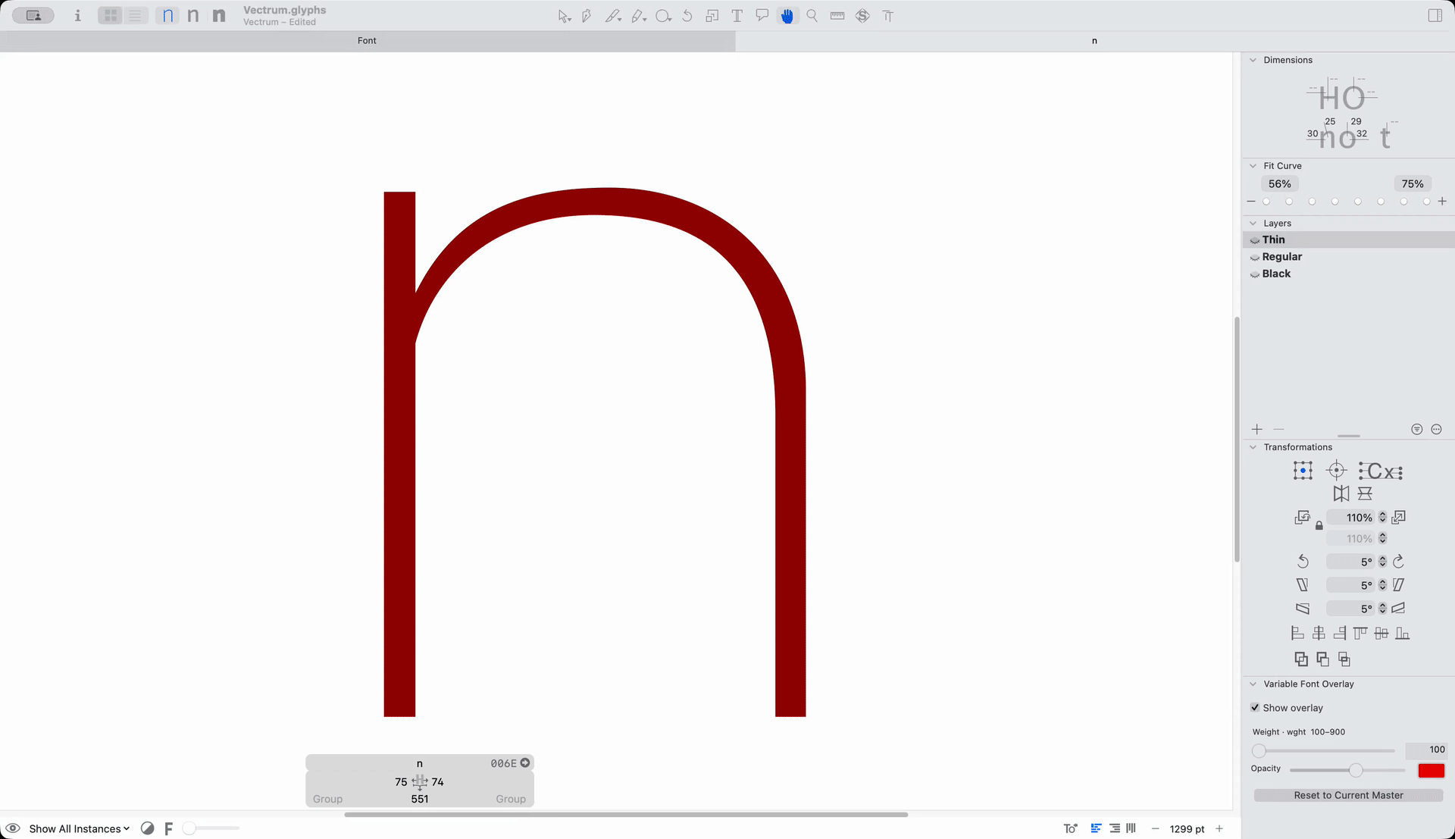Click the red overlay color swatch

(x=1431, y=771)
